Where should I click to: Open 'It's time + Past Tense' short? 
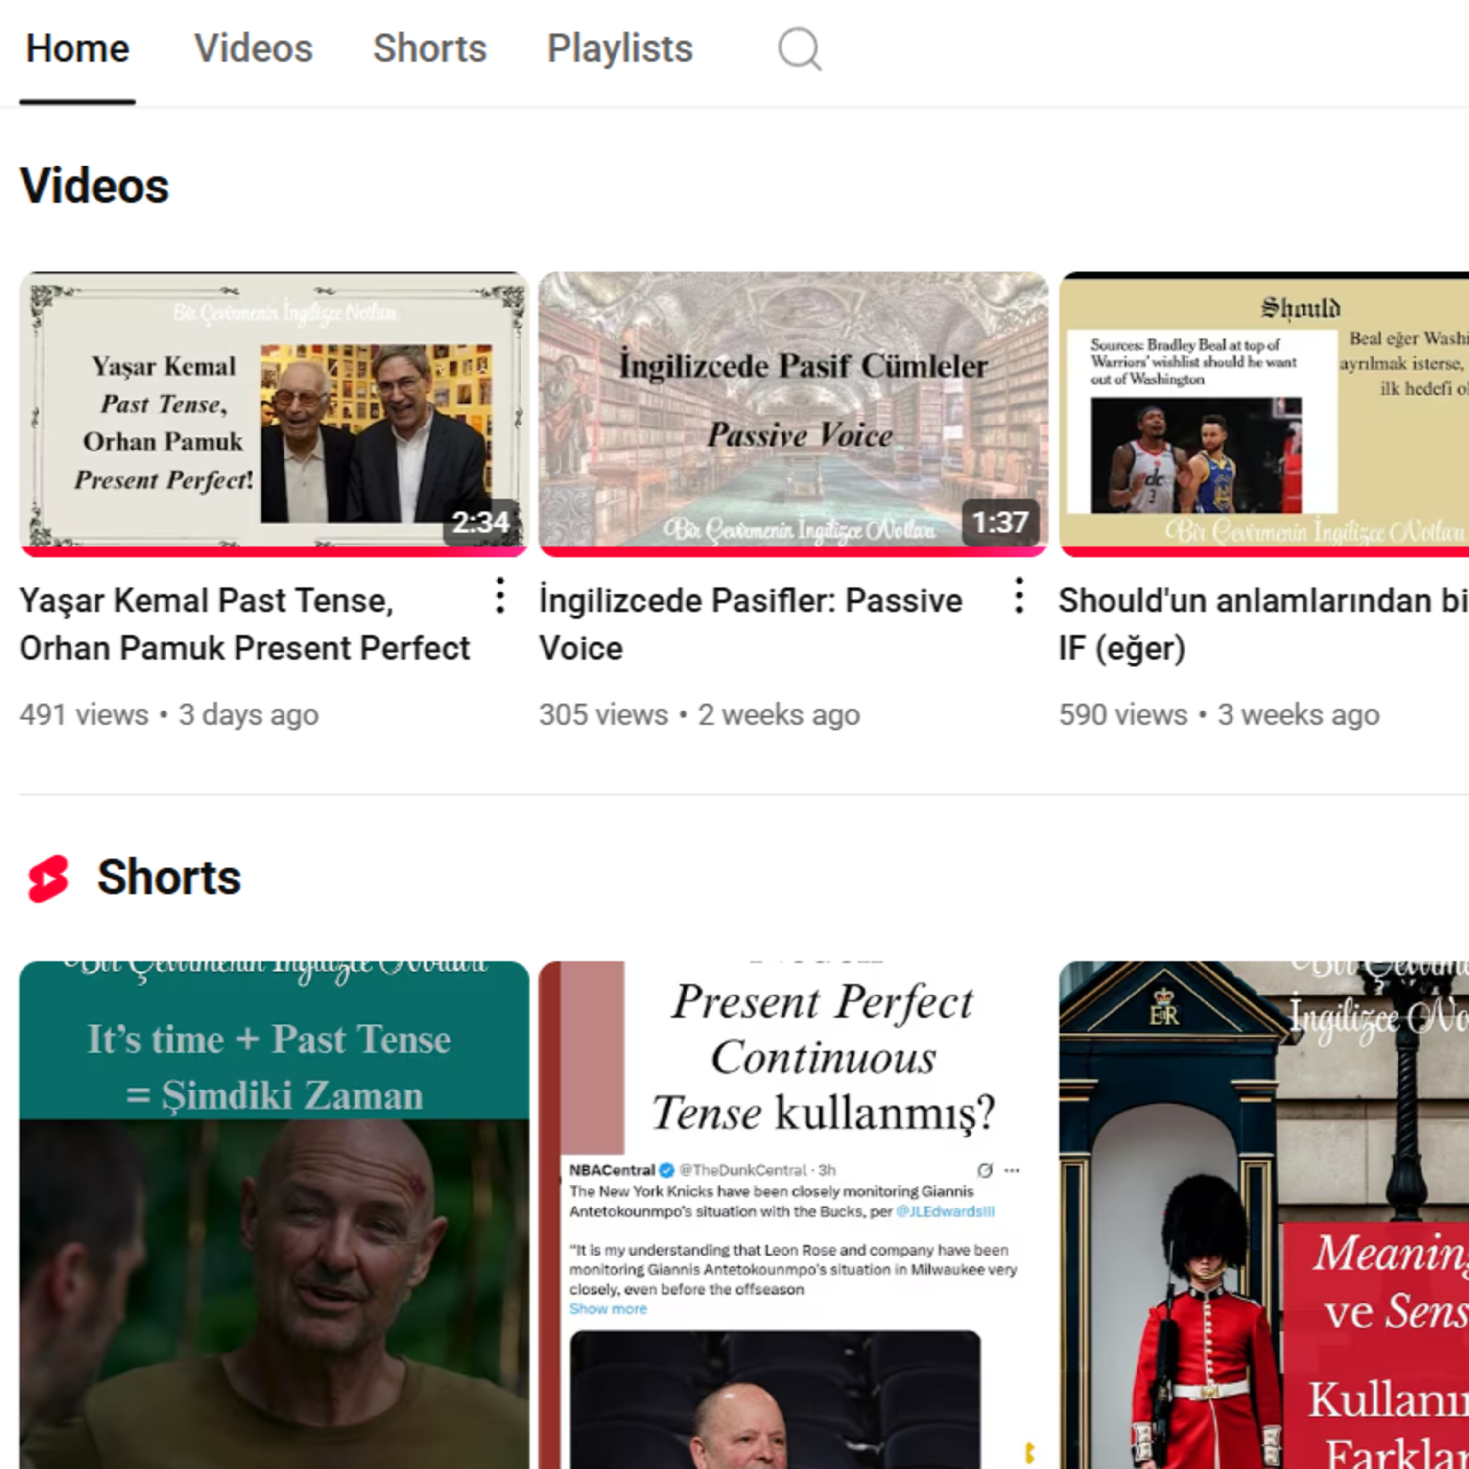click(x=274, y=1215)
